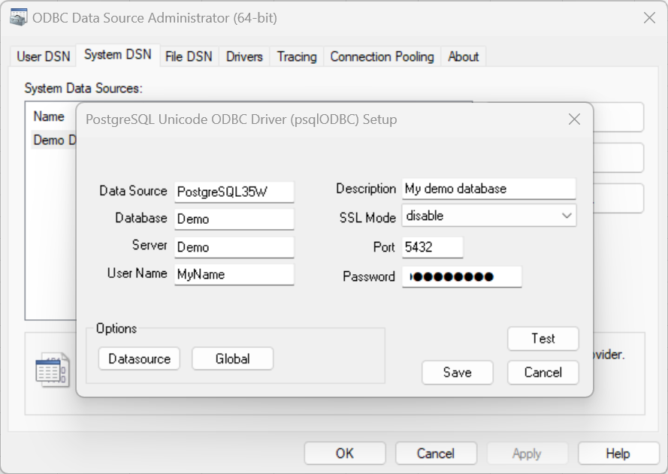Click the Data Source name field
The width and height of the screenshot is (668, 474).
(x=234, y=192)
